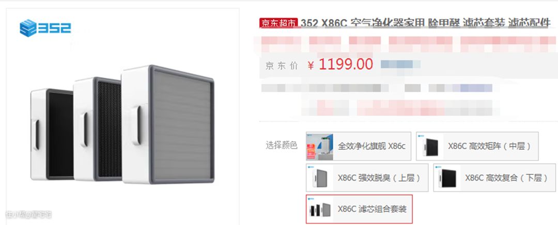Click the red 京东超市 badge
Screen dimensions: 558x225
(x=278, y=23)
